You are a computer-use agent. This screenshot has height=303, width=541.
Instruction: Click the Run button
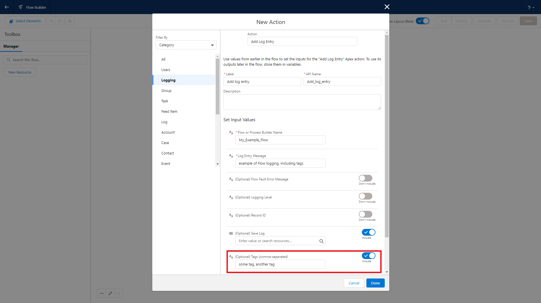444,21
